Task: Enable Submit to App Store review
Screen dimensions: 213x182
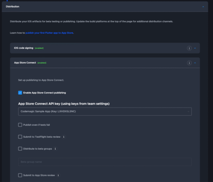Action: [x=20, y=175]
